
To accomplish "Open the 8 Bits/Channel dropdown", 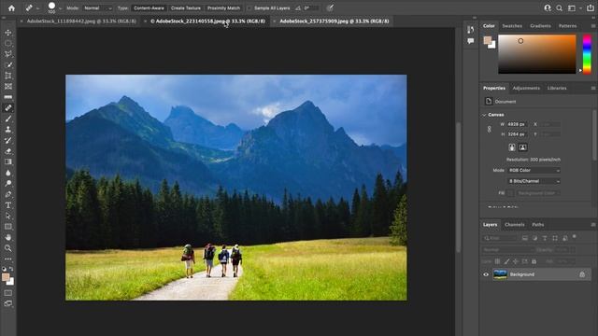I will click(x=534, y=181).
